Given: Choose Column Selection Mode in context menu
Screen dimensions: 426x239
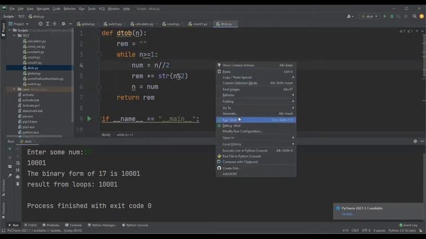Looking at the screenshot, I should pos(256,83).
